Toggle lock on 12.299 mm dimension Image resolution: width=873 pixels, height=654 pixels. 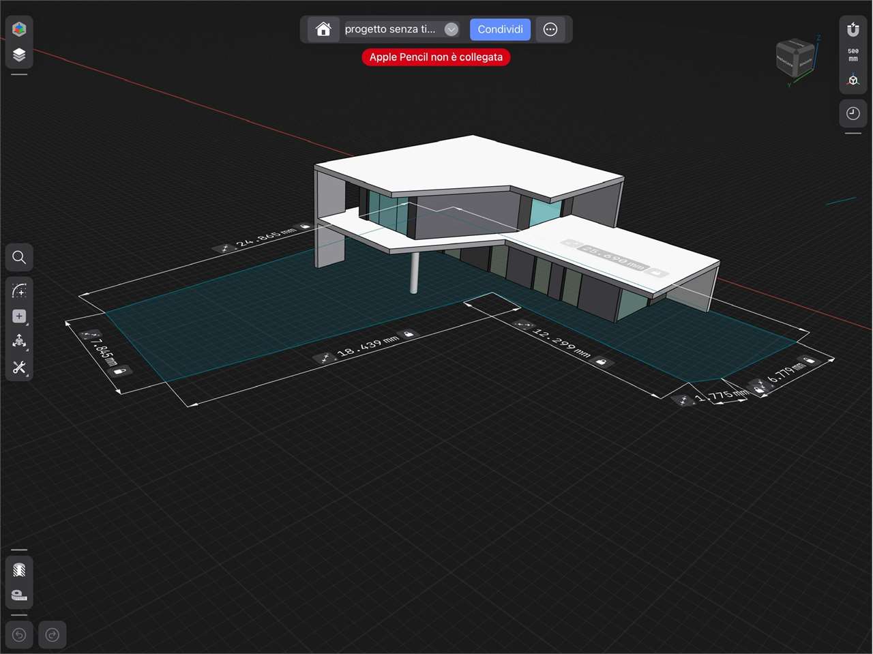tap(601, 361)
